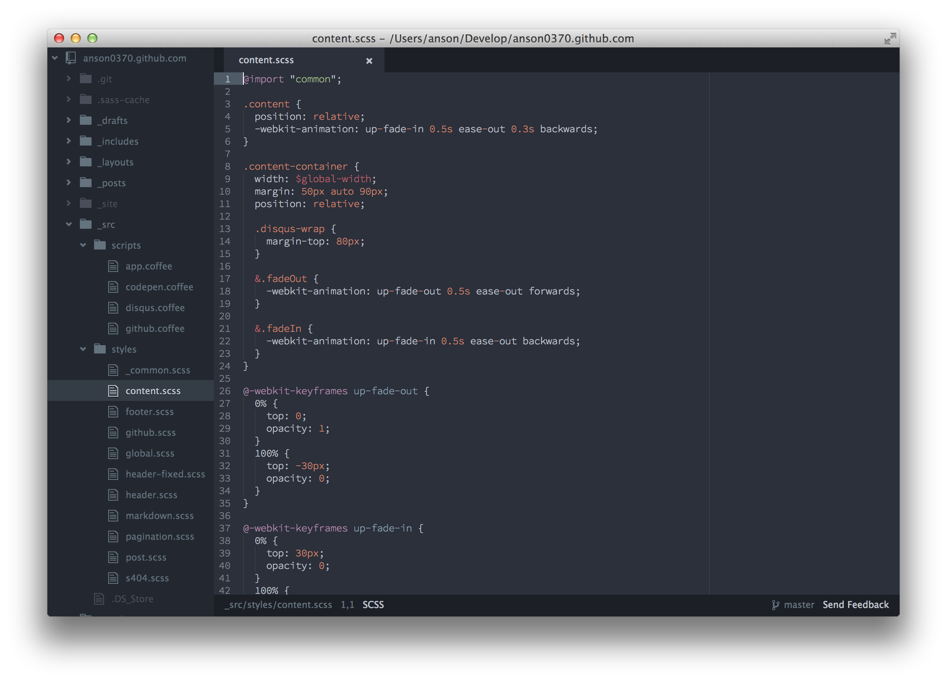Viewport: 947px width, 682px height.
Task: Click the git branch icon beside master
Action: point(775,605)
